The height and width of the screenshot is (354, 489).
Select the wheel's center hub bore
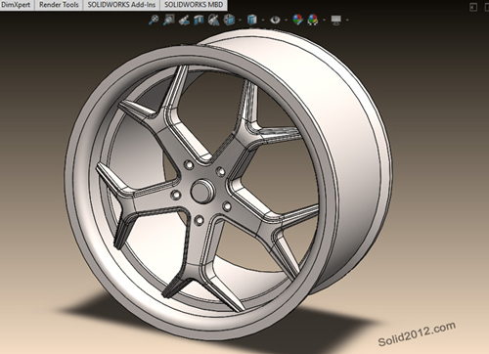pos(201,191)
